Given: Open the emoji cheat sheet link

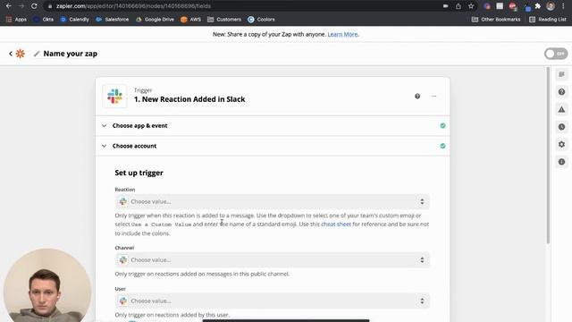Looking at the screenshot, I should [x=336, y=225].
